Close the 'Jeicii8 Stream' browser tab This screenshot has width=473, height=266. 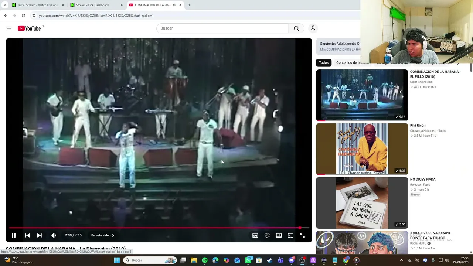(63, 5)
